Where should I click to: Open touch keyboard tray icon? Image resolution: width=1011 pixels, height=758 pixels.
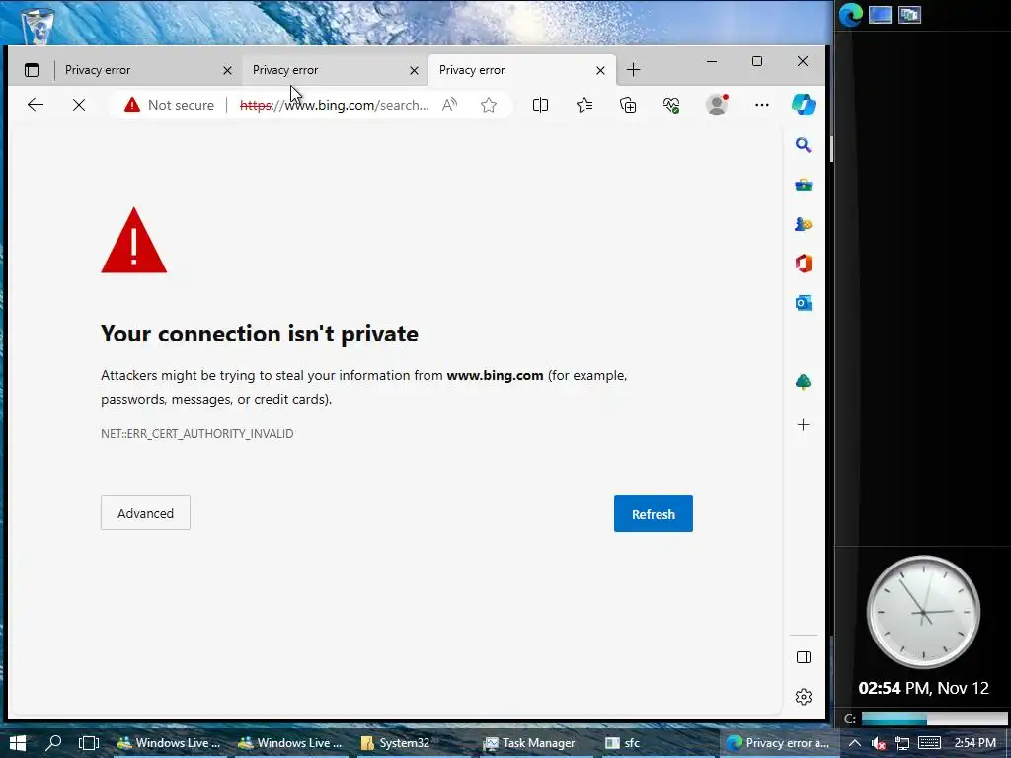[929, 743]
